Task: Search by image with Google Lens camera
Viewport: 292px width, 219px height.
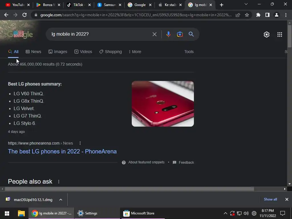Action: 180,34
